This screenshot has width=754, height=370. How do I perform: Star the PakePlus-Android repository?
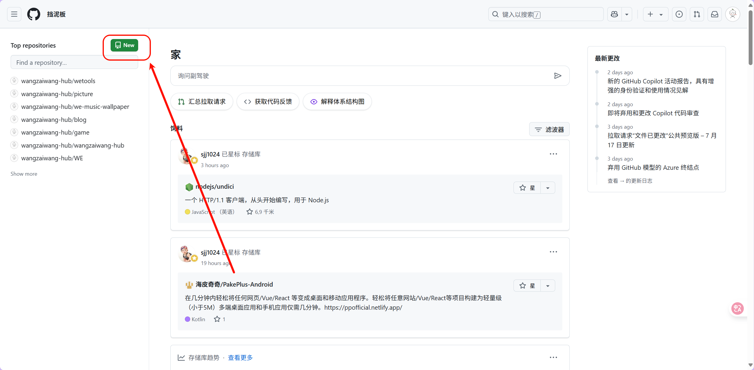[527, 286]
